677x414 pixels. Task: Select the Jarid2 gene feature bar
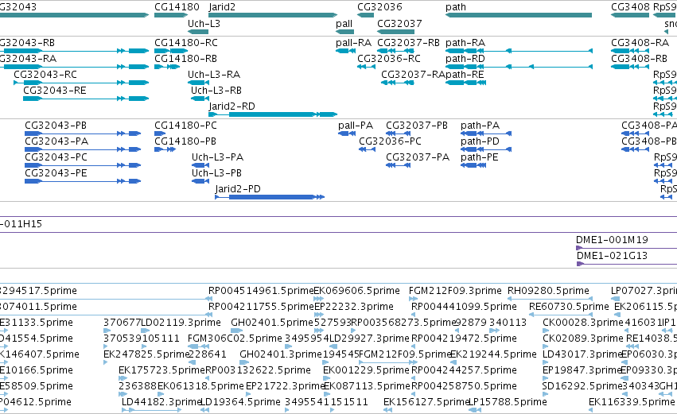pos(273,16)
